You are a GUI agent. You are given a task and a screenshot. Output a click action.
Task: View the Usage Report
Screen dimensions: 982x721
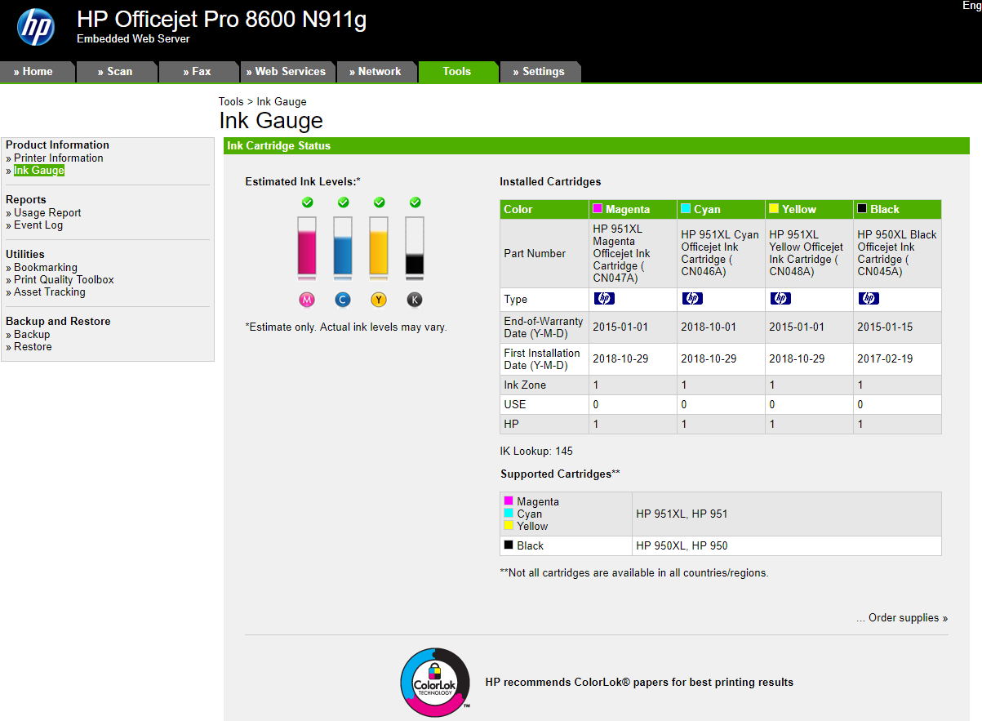pyautogui.click(x=47, y=213)
